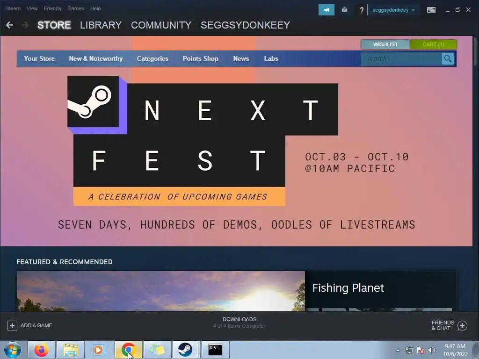Click the network tray icon

click(409, 350)
